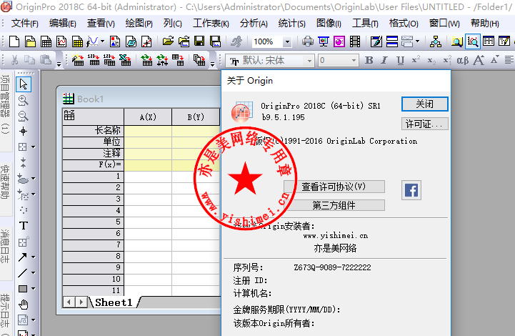Click the Facebook icon in About dialog

click(411, 190)
